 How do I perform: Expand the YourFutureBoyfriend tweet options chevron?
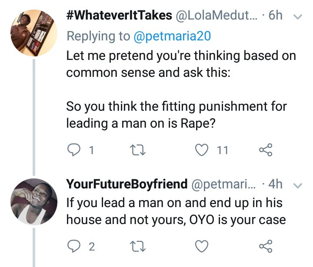[x=298, y=185]
